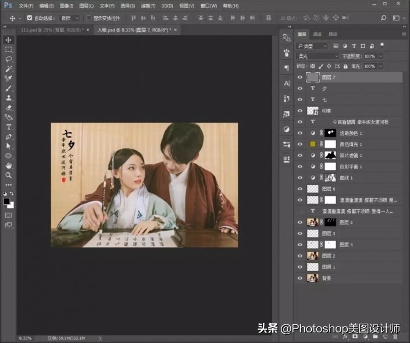Open the 填充 fill dropdown arrow
Image resolution: width=410 pixels, height=343 pixels.
381,66
